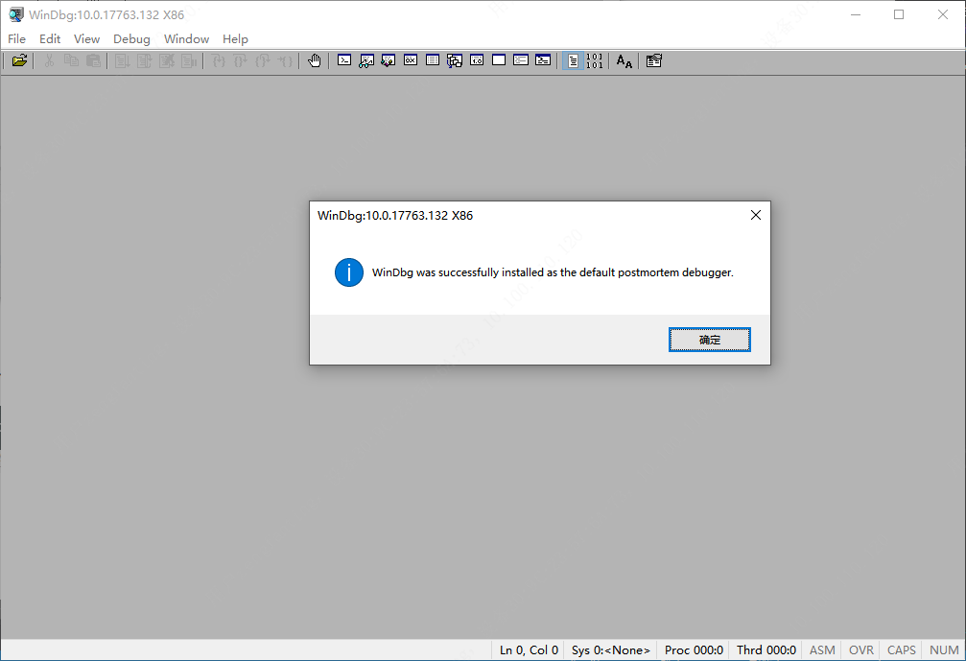The image size is (966, 661).
Task: Open the Font settings AA icon
Action: (x=624, y=60)
